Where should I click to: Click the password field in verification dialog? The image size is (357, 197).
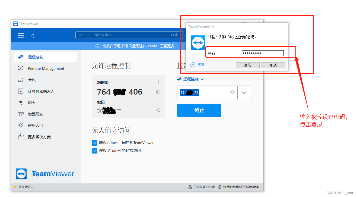tap(263, 53)
